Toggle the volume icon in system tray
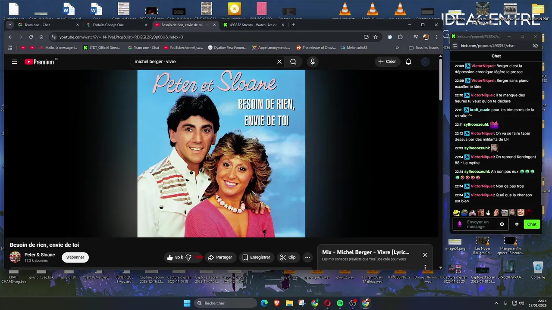This screenshot has width=552, height=310. pyautogui.click(x=522, y=303)
